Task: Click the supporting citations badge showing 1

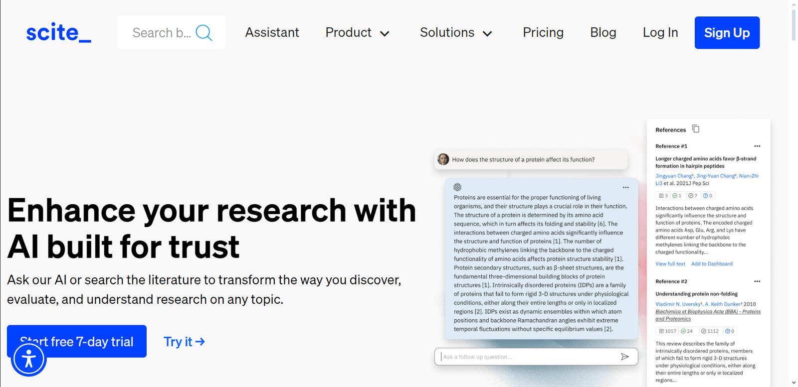Action: point(677,196)
